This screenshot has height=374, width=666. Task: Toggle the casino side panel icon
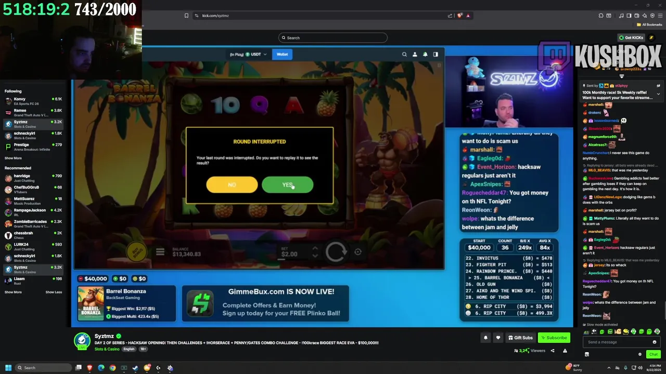[x=436, y=54]
